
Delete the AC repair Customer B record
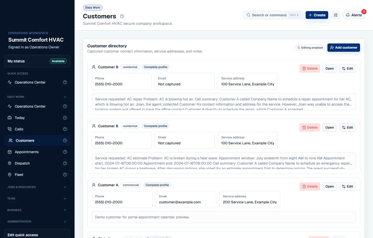[310, 69]
